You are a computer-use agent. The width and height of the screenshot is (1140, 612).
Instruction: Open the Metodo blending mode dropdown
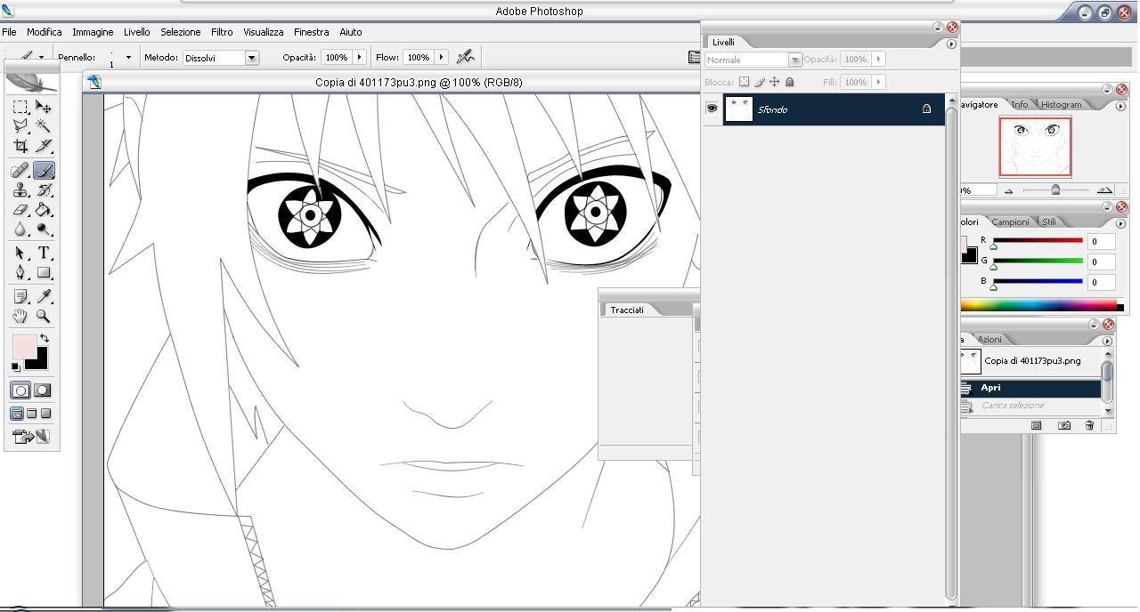[x=251, y=58]
